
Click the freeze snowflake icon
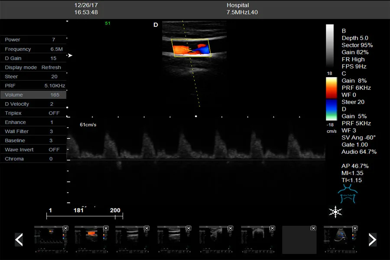[x=335, y=211]
